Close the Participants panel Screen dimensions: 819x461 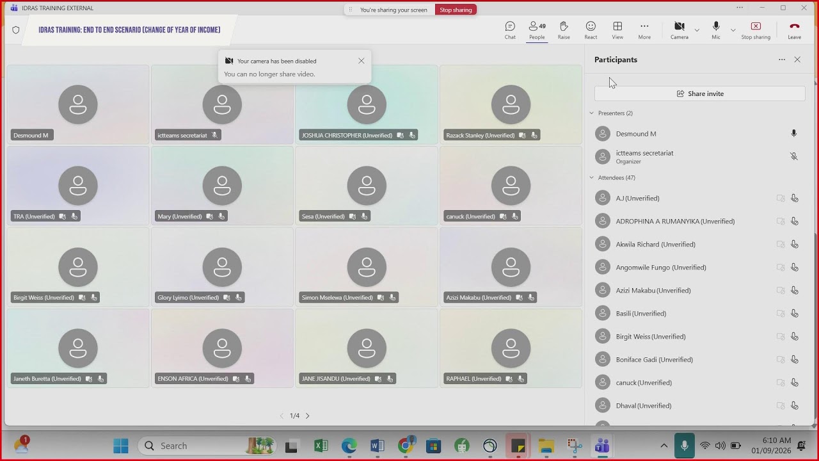coord(797,60)
